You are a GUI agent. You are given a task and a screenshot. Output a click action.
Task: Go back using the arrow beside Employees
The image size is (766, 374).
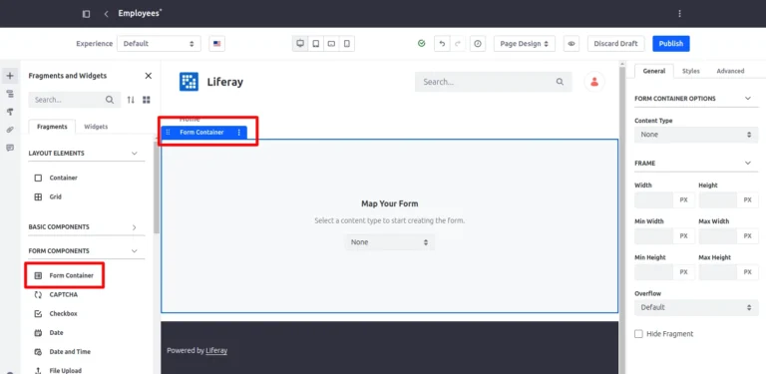click(106, 14)
